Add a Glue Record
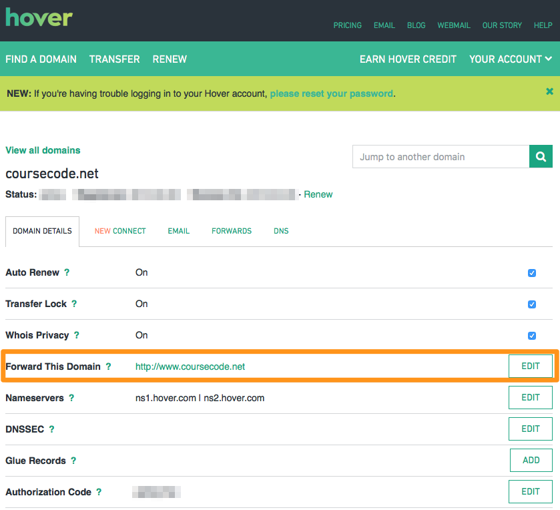The image size is (560, 510). click(x=531, y=461)
